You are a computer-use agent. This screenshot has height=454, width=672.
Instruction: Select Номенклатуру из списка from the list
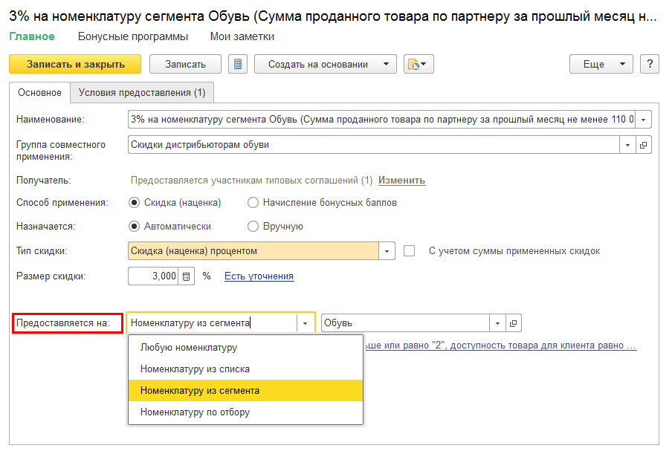(195, 369)
